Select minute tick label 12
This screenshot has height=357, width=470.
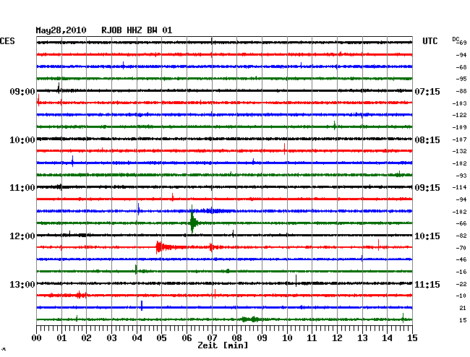coord(337,338)
